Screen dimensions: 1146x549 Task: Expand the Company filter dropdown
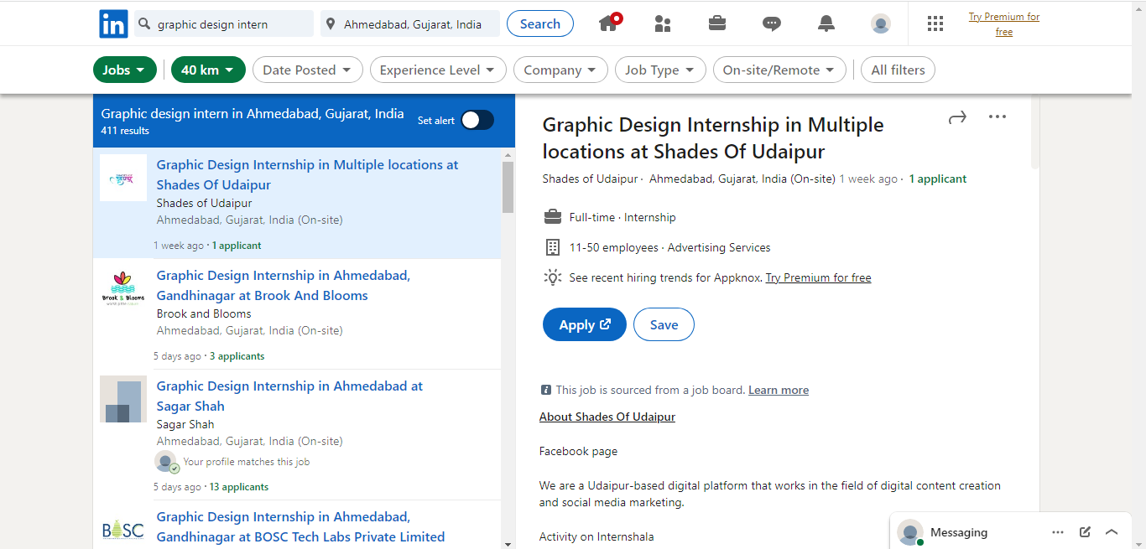tap(560, 70)
